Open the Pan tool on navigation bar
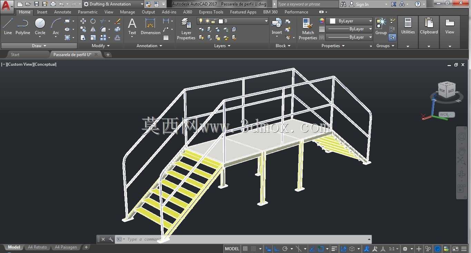Image resolution: width=471 pixels, height=253 pixels. click(462, 150)
